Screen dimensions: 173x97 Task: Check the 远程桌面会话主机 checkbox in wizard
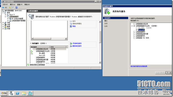pyautogui.click(x=134, y=24)
